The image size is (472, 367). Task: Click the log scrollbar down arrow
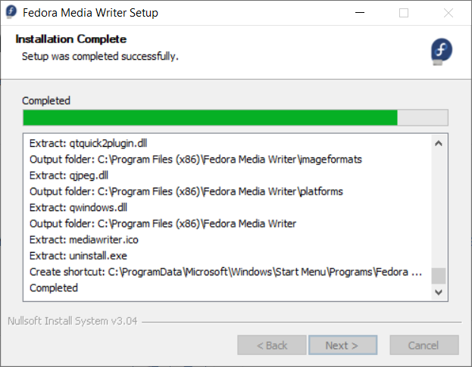439,292
